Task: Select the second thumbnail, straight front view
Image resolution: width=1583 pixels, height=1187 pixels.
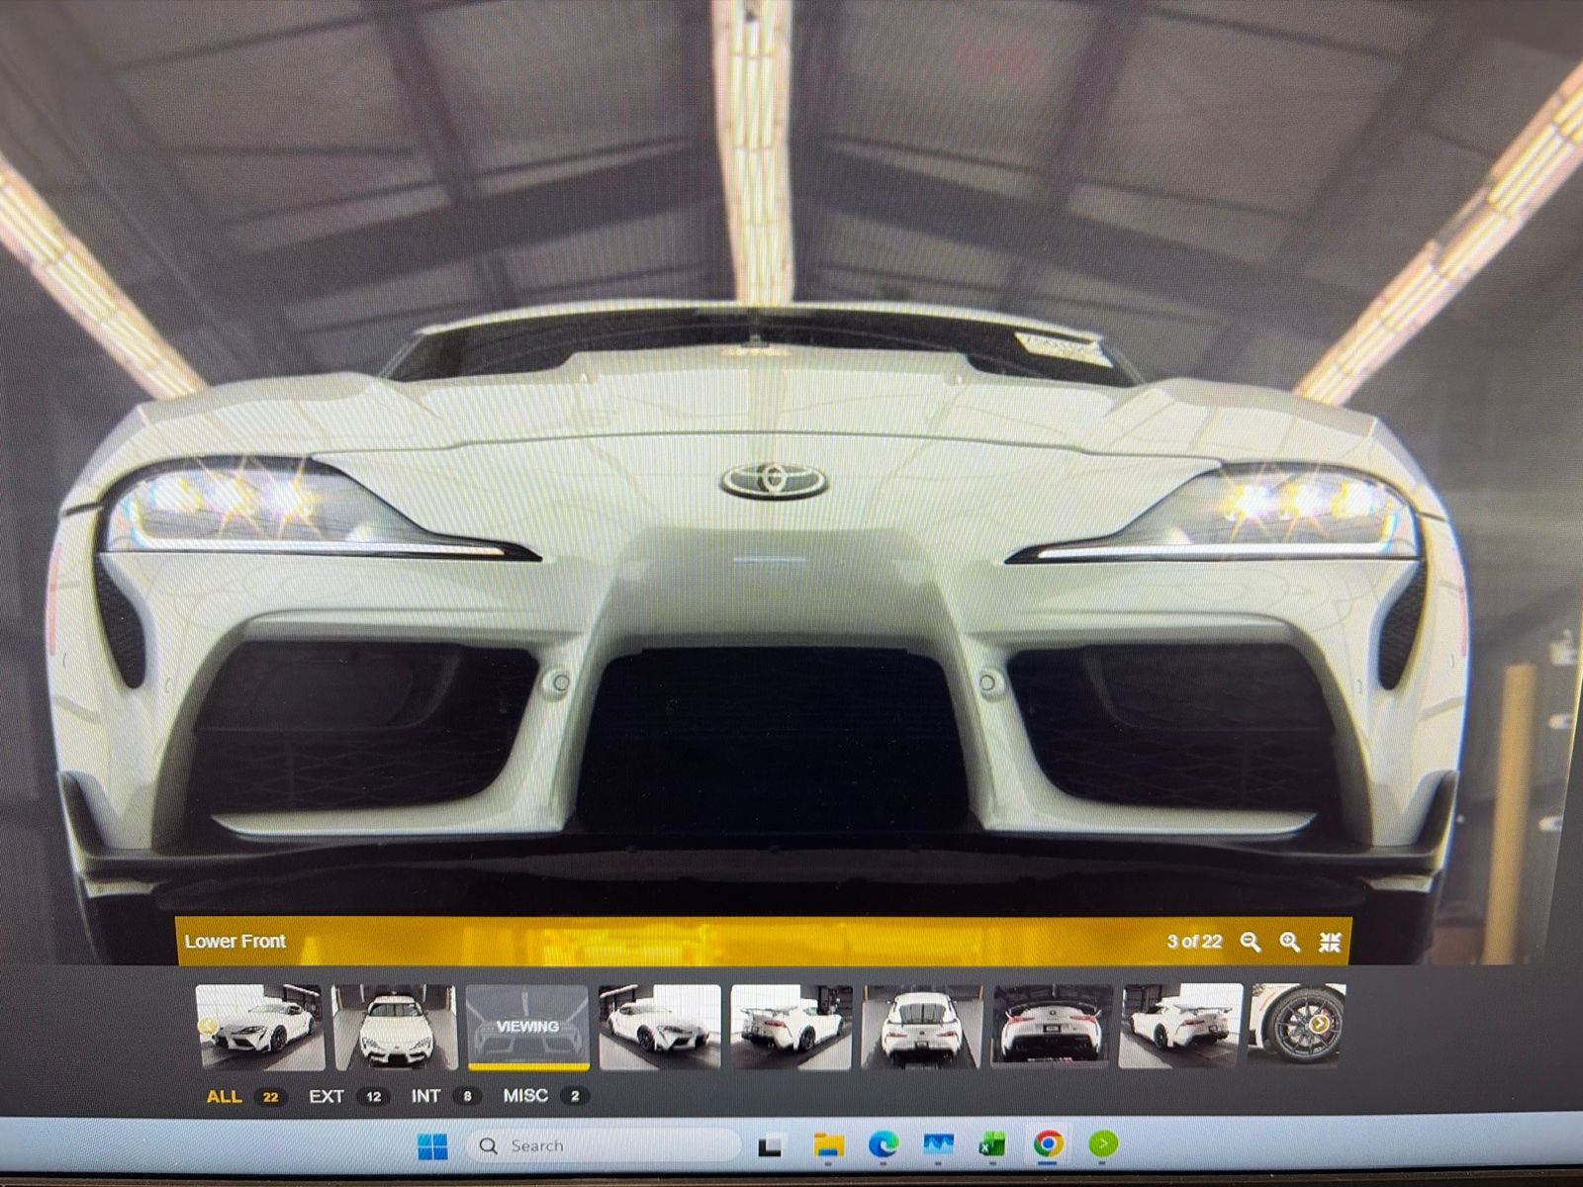Action: click(x=395, y=1028)
